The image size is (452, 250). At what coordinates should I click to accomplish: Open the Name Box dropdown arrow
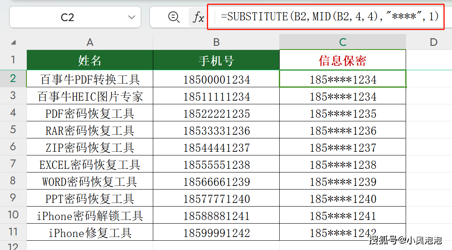(131, 17)
